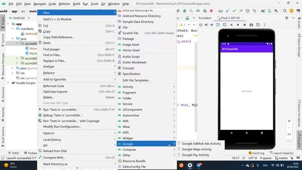This screenshot has width=302, height=170.
Task: Add a new Vector Asset
Action: point(146,50)
